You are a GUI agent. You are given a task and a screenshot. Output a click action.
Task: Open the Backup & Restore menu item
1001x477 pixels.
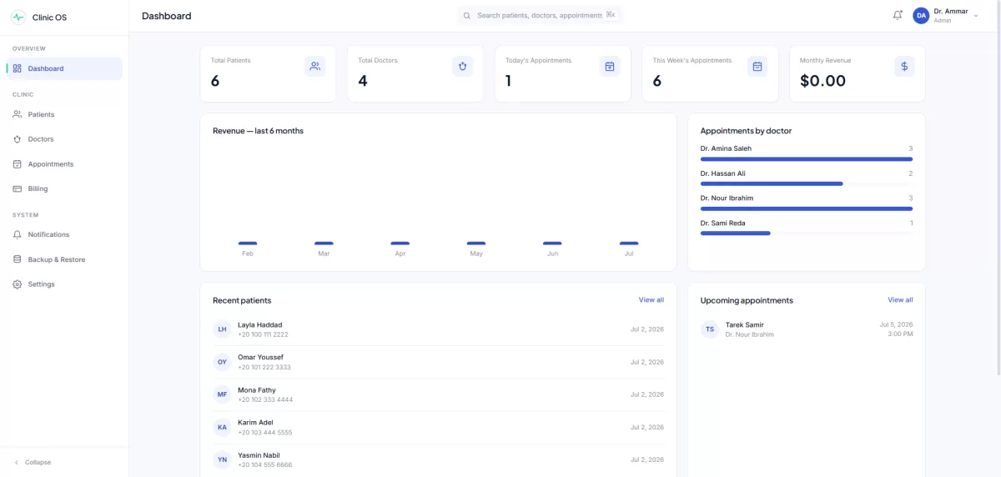(x=64, y=259)
